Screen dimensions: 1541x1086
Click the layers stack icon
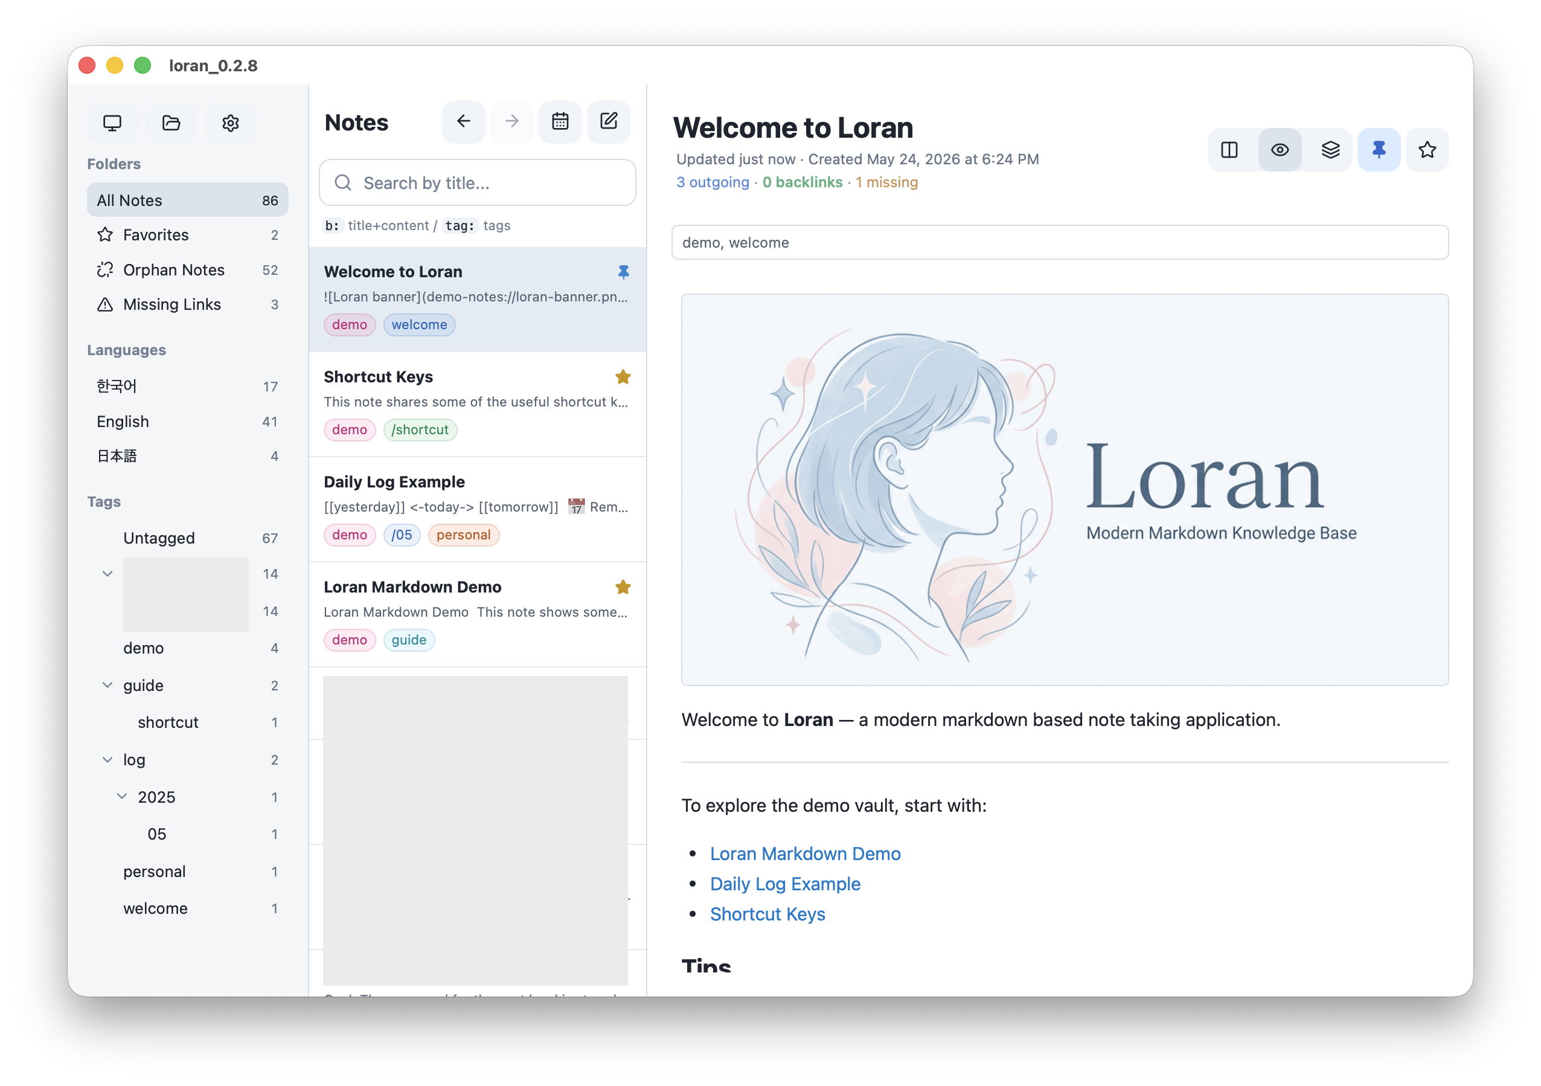pyautogui.click(x=1330, y=150)
